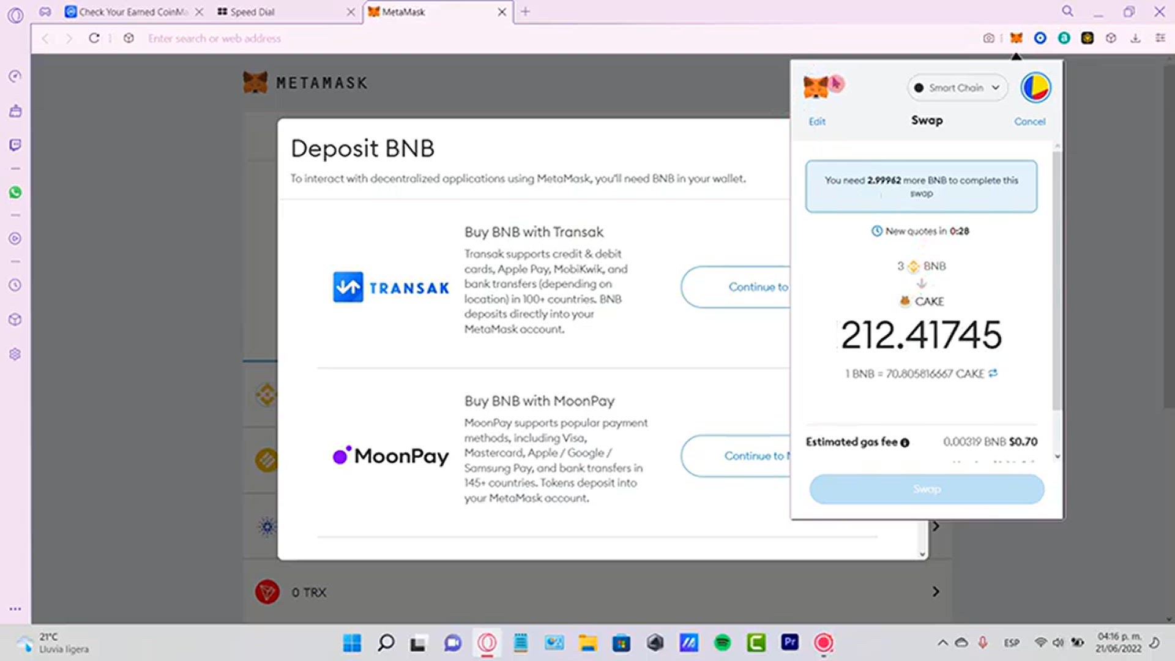Show info about estimated gas fee

pyautogui.click(x=905, y=443)
